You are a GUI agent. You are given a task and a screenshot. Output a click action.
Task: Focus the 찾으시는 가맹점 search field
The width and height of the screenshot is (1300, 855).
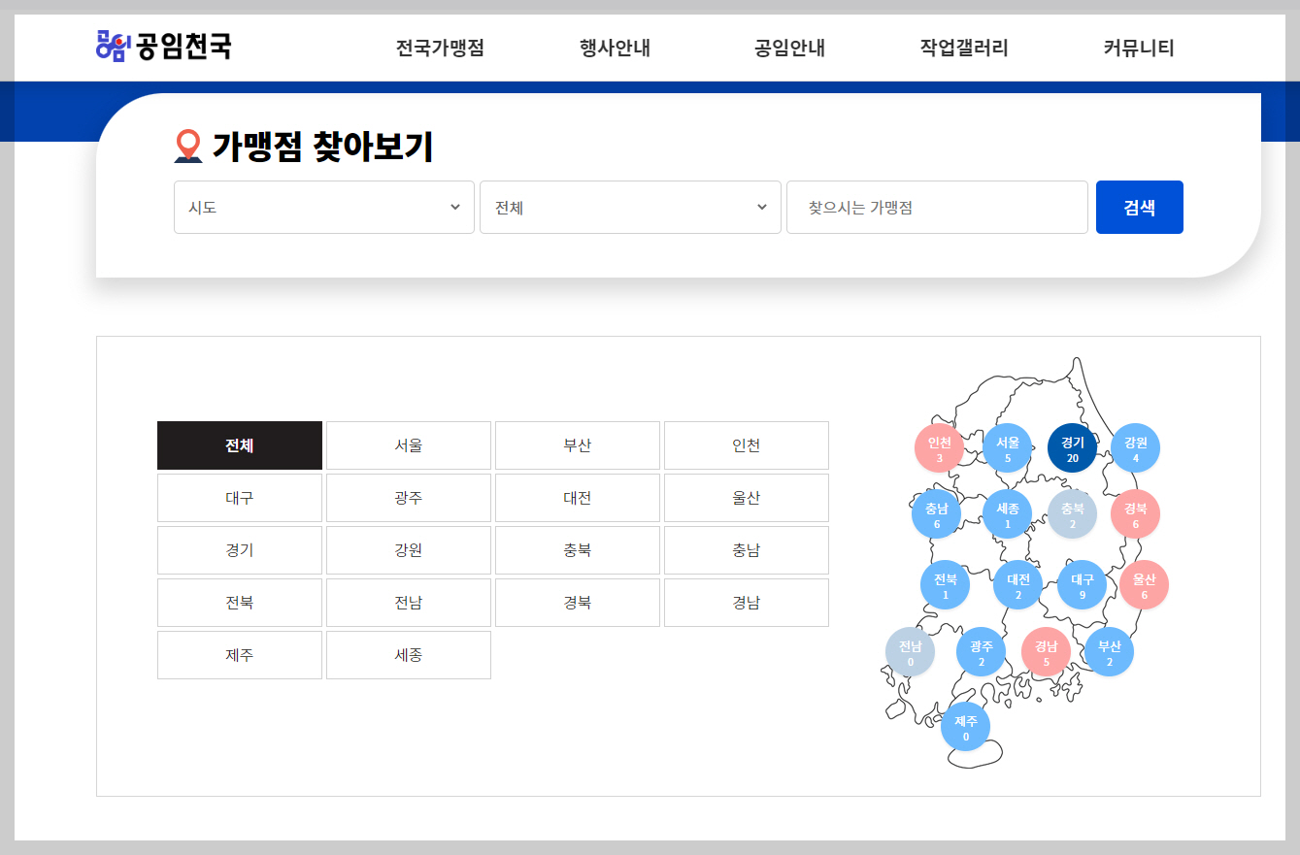click(937, 207)
